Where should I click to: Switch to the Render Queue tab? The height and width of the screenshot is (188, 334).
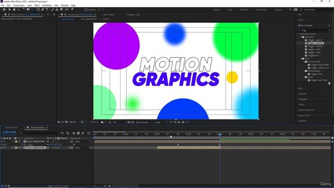pyautogui.click(x=11, y=127)
